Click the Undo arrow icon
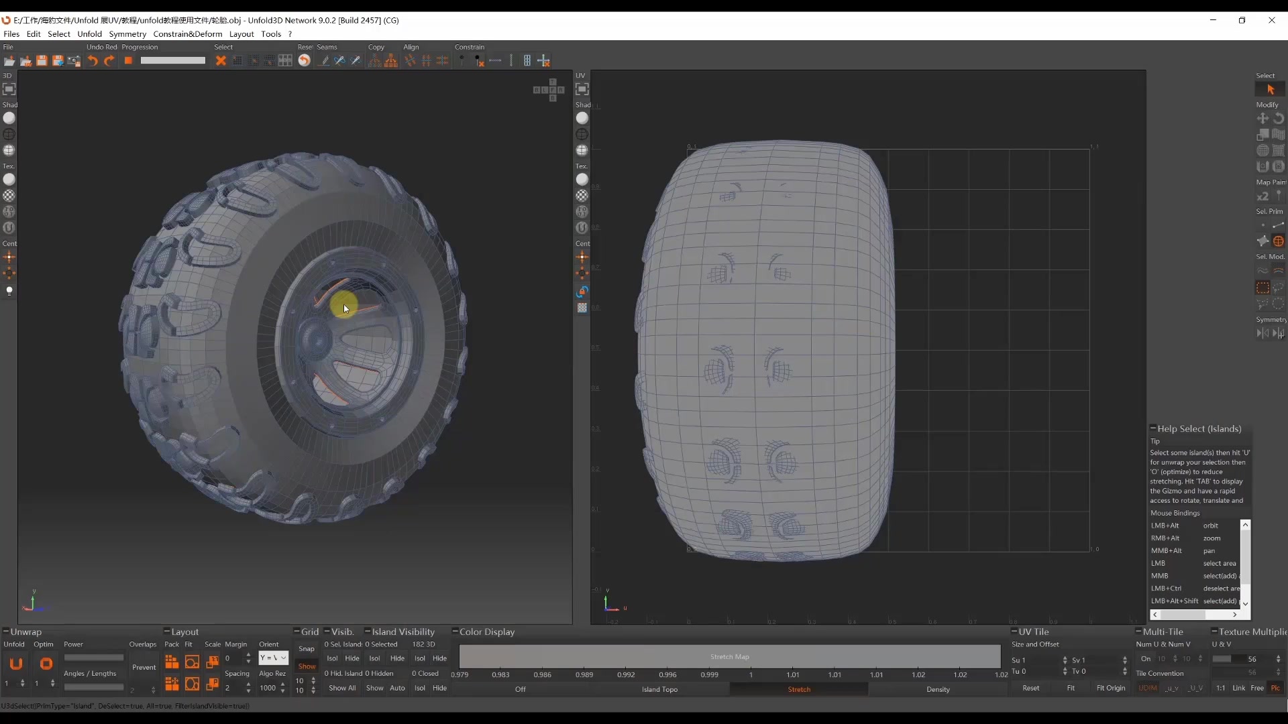Screen dimensions: 1288x724 pos(93,61)
